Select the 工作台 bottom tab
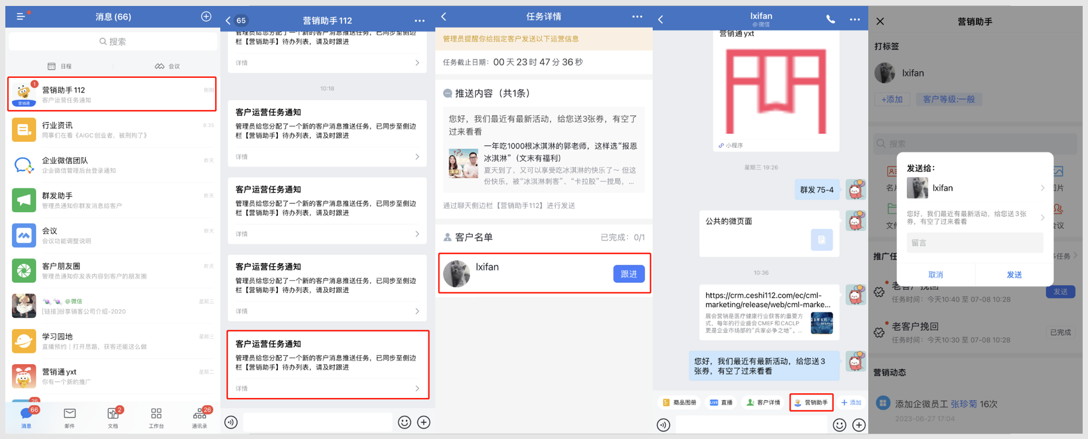1088x439 pixels. click(x=156, y=418)
